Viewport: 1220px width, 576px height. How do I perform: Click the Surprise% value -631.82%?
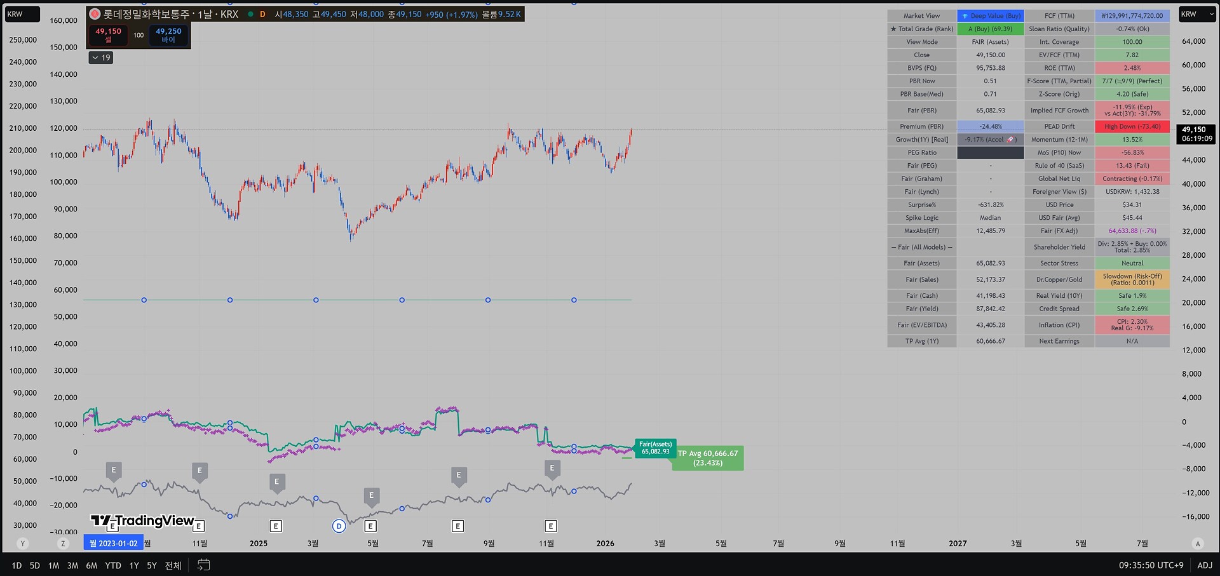pos(991,204)
